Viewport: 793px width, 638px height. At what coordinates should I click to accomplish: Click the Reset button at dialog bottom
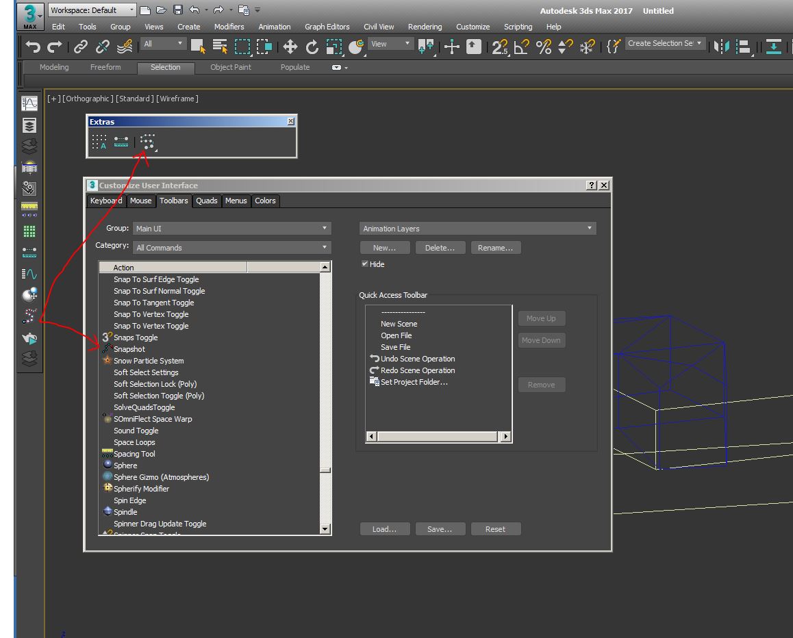point(496,528)
